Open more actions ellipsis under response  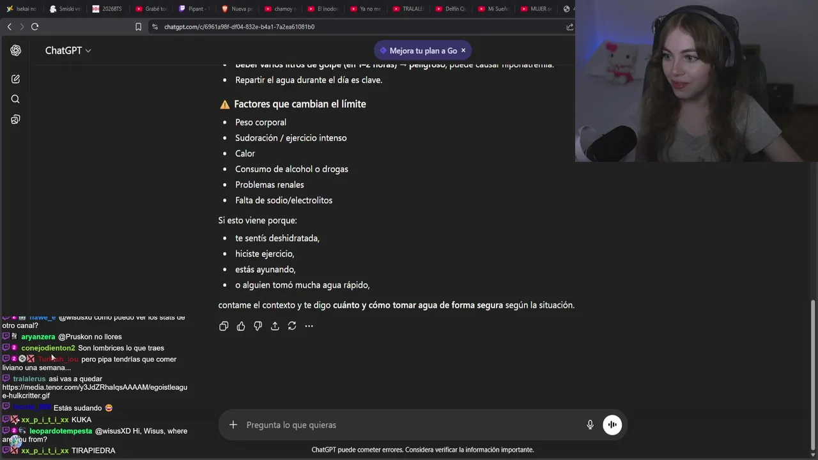pyautogui.click(x=309, y=326)
